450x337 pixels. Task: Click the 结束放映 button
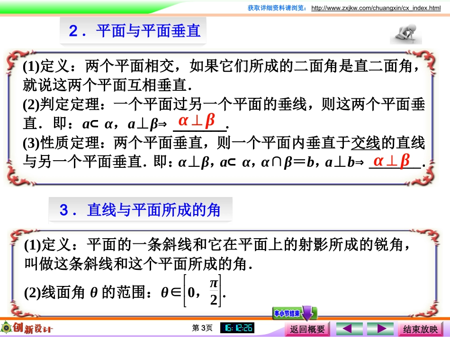click(x=421, y=329)
